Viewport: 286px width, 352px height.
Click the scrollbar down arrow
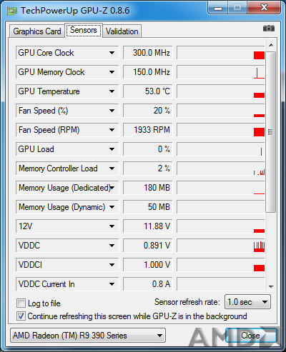[x=271, y=286]
